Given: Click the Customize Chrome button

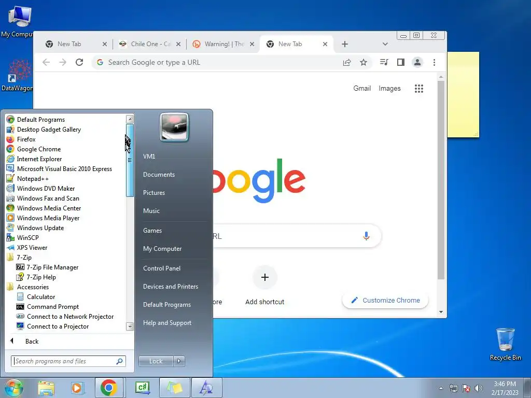Looking at the screenshot, I should 385,300.
